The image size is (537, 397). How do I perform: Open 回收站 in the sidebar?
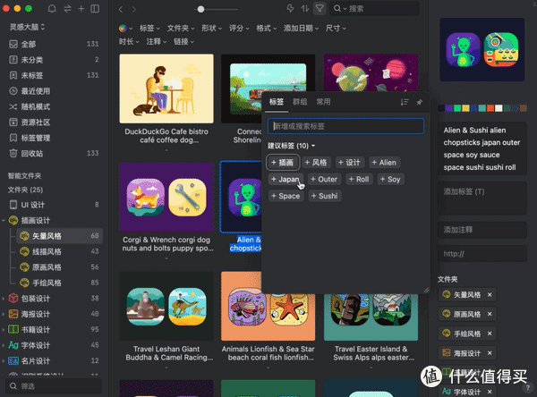29,153
